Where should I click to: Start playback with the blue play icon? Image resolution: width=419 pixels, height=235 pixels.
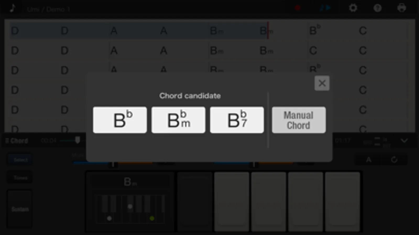[x=325, y=8]
